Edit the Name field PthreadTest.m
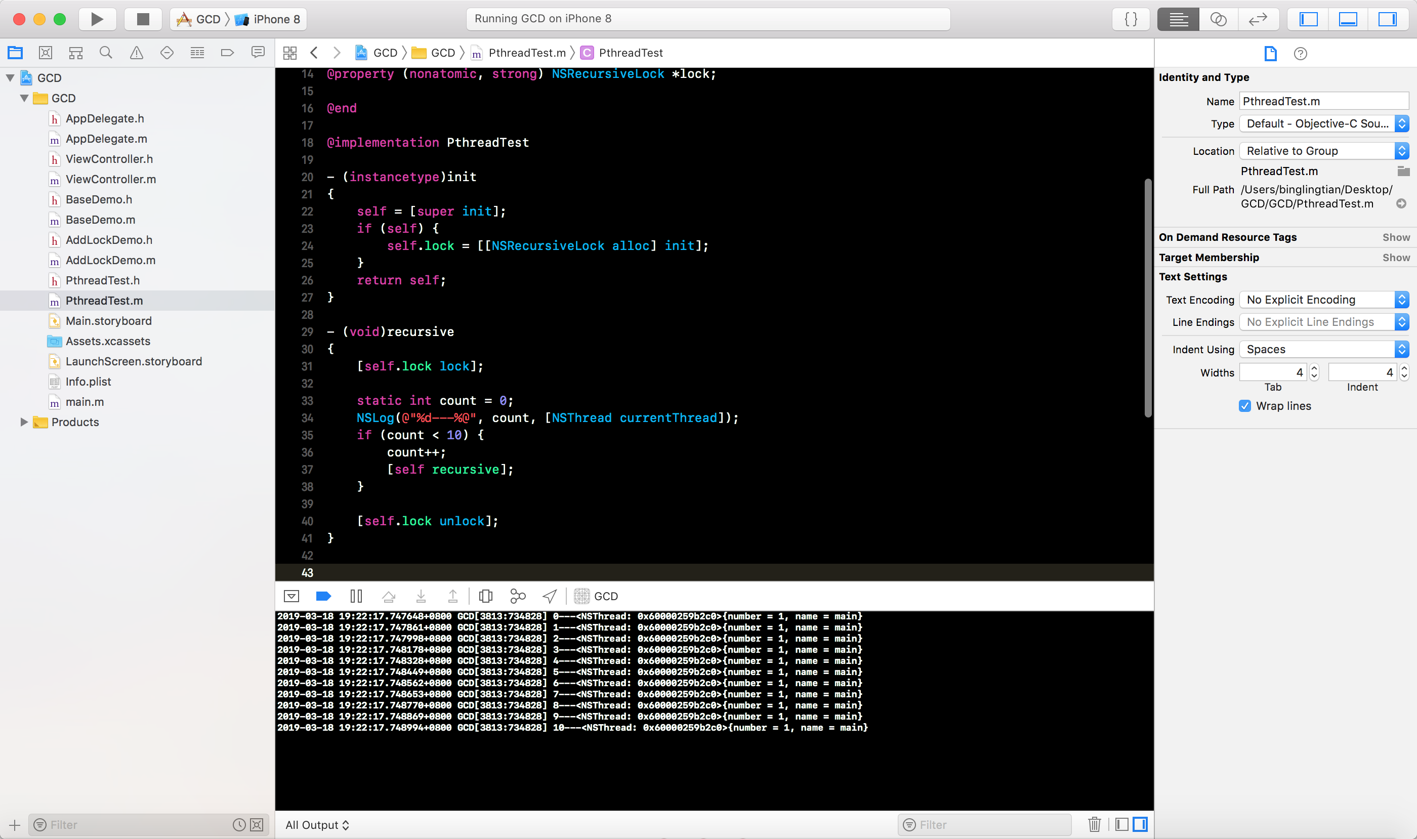Screen dimensions: 1417x839 [1324, 101]
